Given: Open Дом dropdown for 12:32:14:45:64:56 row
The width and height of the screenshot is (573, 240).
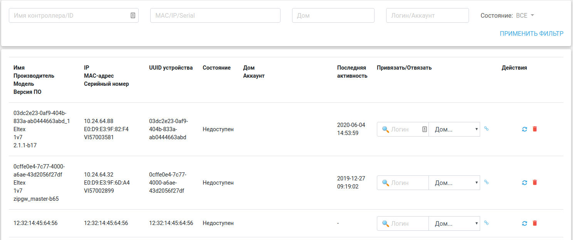Looking at the screenshot, I should click(454, 223).
